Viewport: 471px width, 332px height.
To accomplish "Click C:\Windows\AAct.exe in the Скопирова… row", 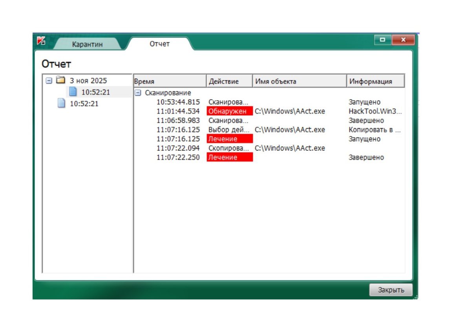I will click(290, 148).
